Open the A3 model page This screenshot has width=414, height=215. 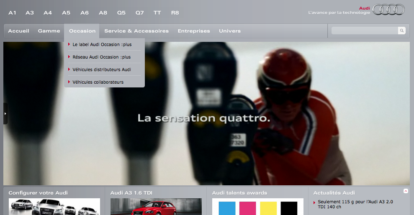(x=30, y=13)
